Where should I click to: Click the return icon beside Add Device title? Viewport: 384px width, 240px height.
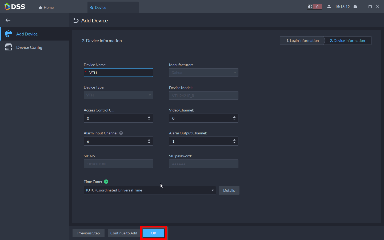coord(76,21)
